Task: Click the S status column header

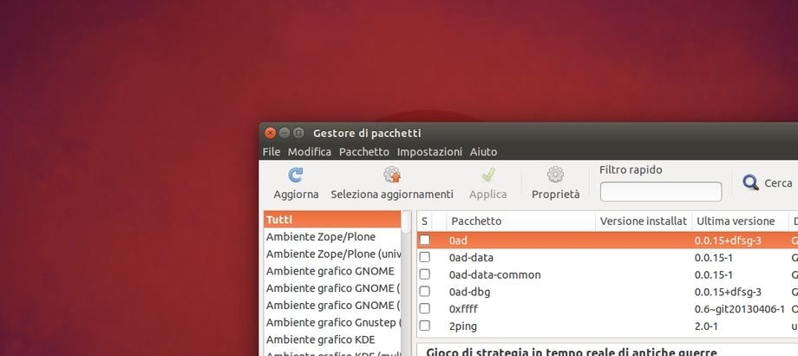Action: 424,221
